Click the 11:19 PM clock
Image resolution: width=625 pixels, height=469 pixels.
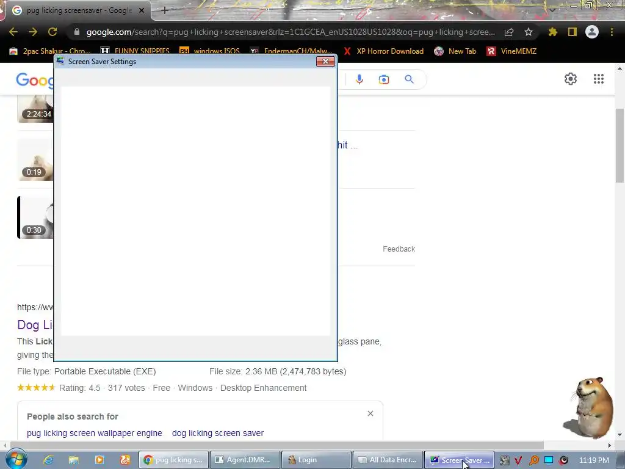point(594,460)
